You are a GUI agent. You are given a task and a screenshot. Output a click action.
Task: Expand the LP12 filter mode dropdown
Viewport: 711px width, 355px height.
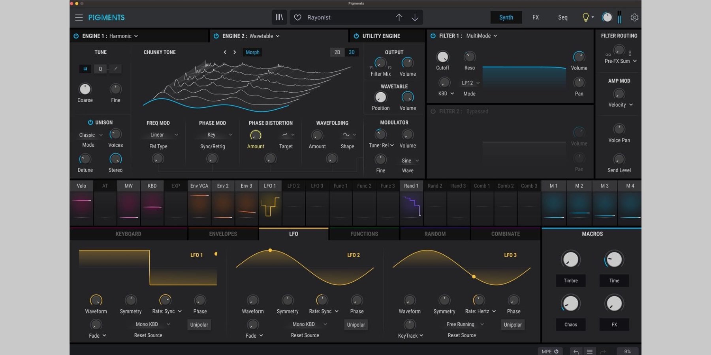click(471, 83)
